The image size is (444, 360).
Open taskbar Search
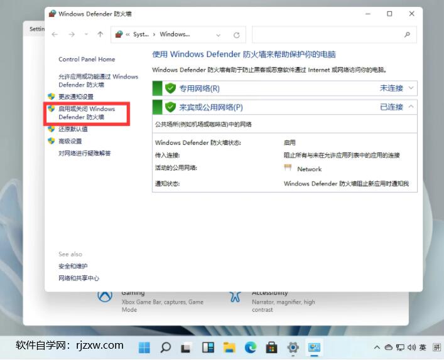166,347
